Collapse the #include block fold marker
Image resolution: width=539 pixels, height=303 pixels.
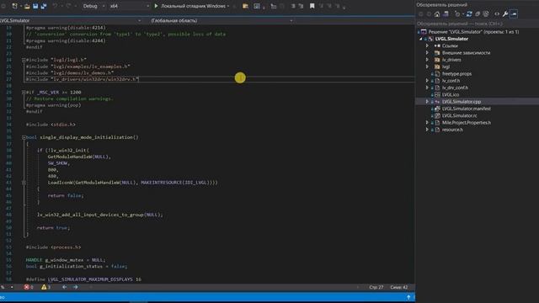24,60
